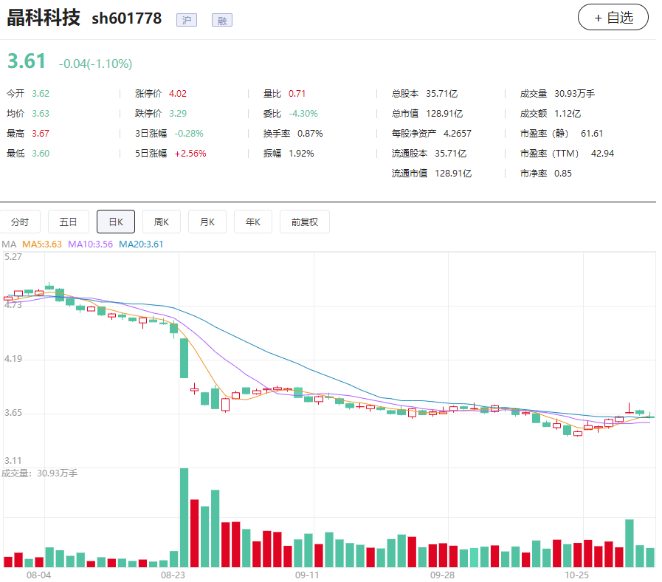
Task: Open the 月K chart tab
Action: (x=207, y=222)
